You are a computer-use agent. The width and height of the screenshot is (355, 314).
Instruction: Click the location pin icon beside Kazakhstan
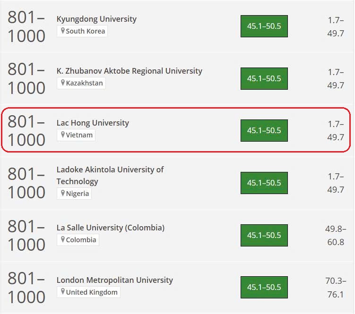coord(62,83)
